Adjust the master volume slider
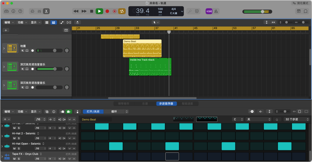The image size is (312, 162). coord(257,11)
